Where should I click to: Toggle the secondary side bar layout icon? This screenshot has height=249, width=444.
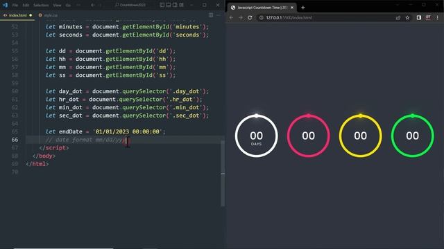click(x=175, y=5)
